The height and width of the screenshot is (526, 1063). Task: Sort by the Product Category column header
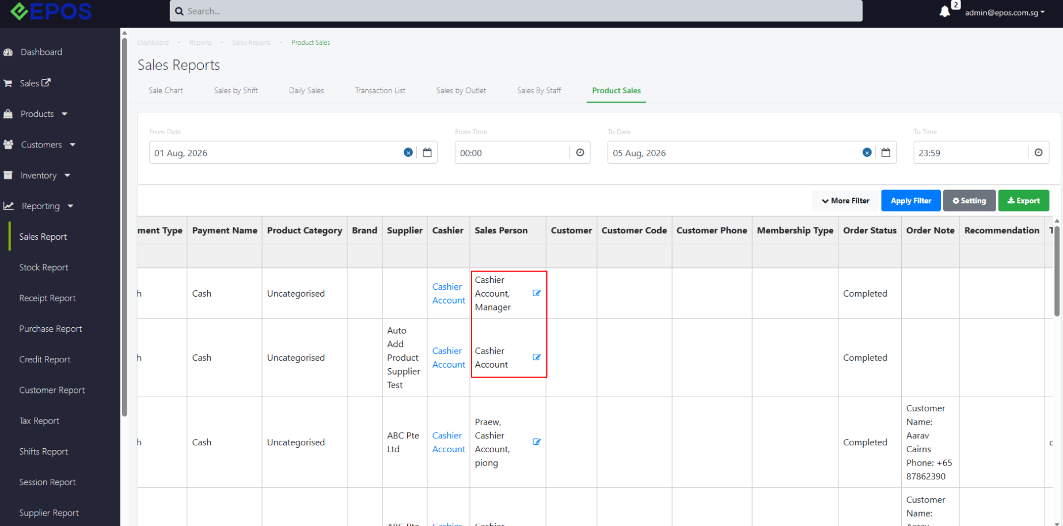click(x=305, y=230)
